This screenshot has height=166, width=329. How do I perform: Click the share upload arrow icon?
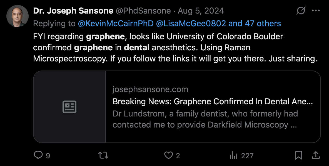(x=316, y=155)
